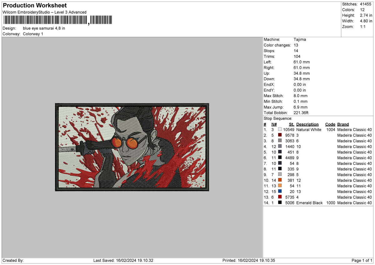The image size is (375, 265).
Task: Click the 'Code' column header
Action: pyautogui.click(x=330, y=124)
